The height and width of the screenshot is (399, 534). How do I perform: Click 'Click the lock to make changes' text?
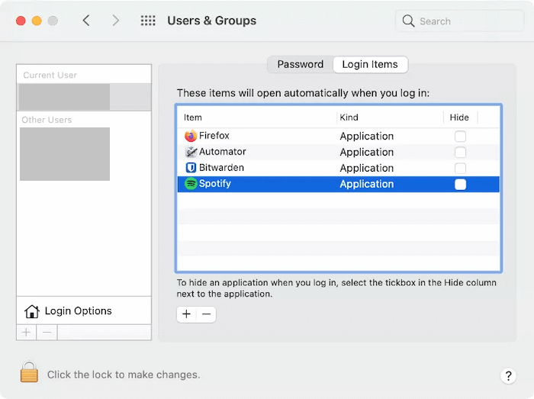(124, 375)
